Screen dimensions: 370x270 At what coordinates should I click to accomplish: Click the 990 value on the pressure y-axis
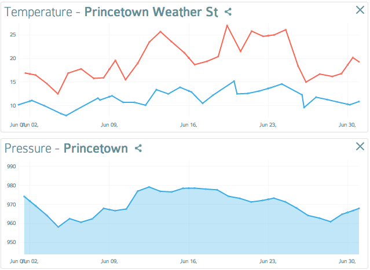(x=11, y=167)
